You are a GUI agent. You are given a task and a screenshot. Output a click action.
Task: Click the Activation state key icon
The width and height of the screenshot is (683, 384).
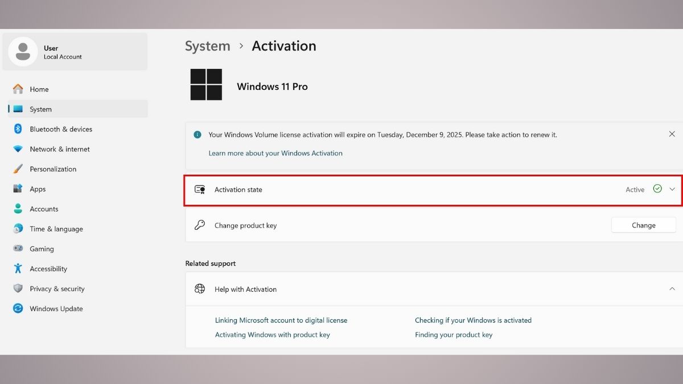(x=199, y=189)
